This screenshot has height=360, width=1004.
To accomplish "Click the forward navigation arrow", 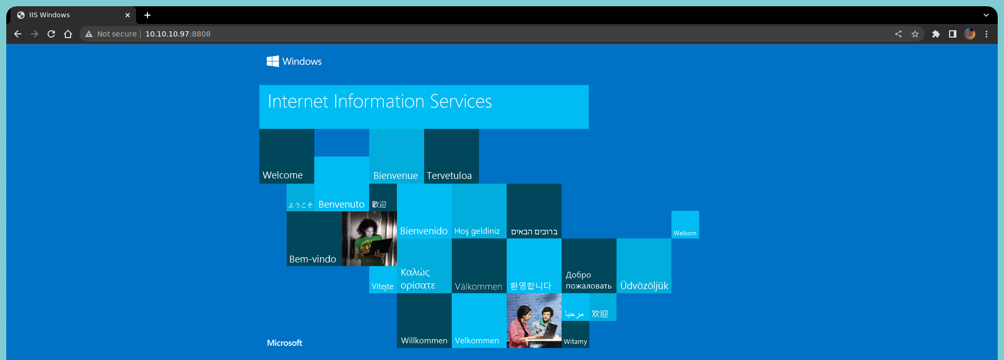I will click(35, 34).
